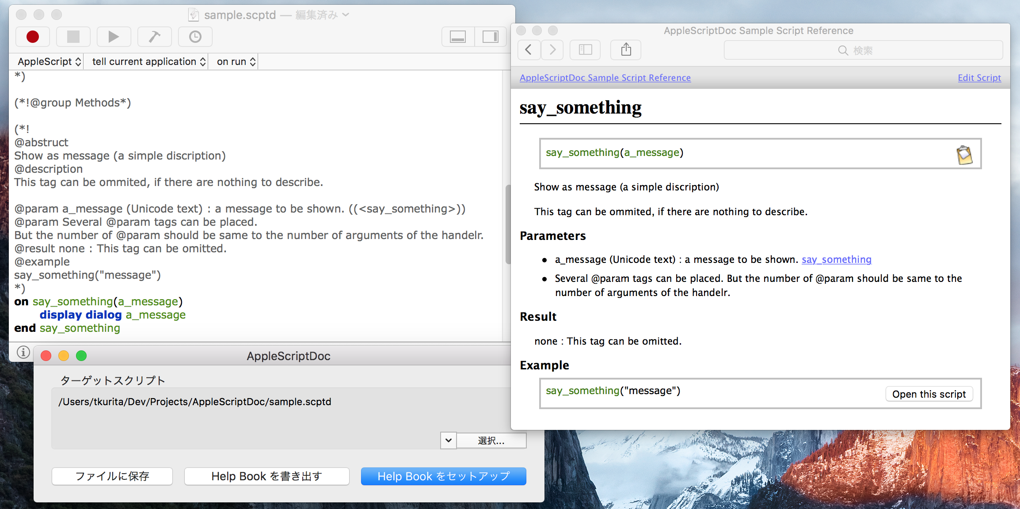Compile the script with hammer icon
Image resolution: width=1020 pixels, height=509 pixels.
point(154,37)
